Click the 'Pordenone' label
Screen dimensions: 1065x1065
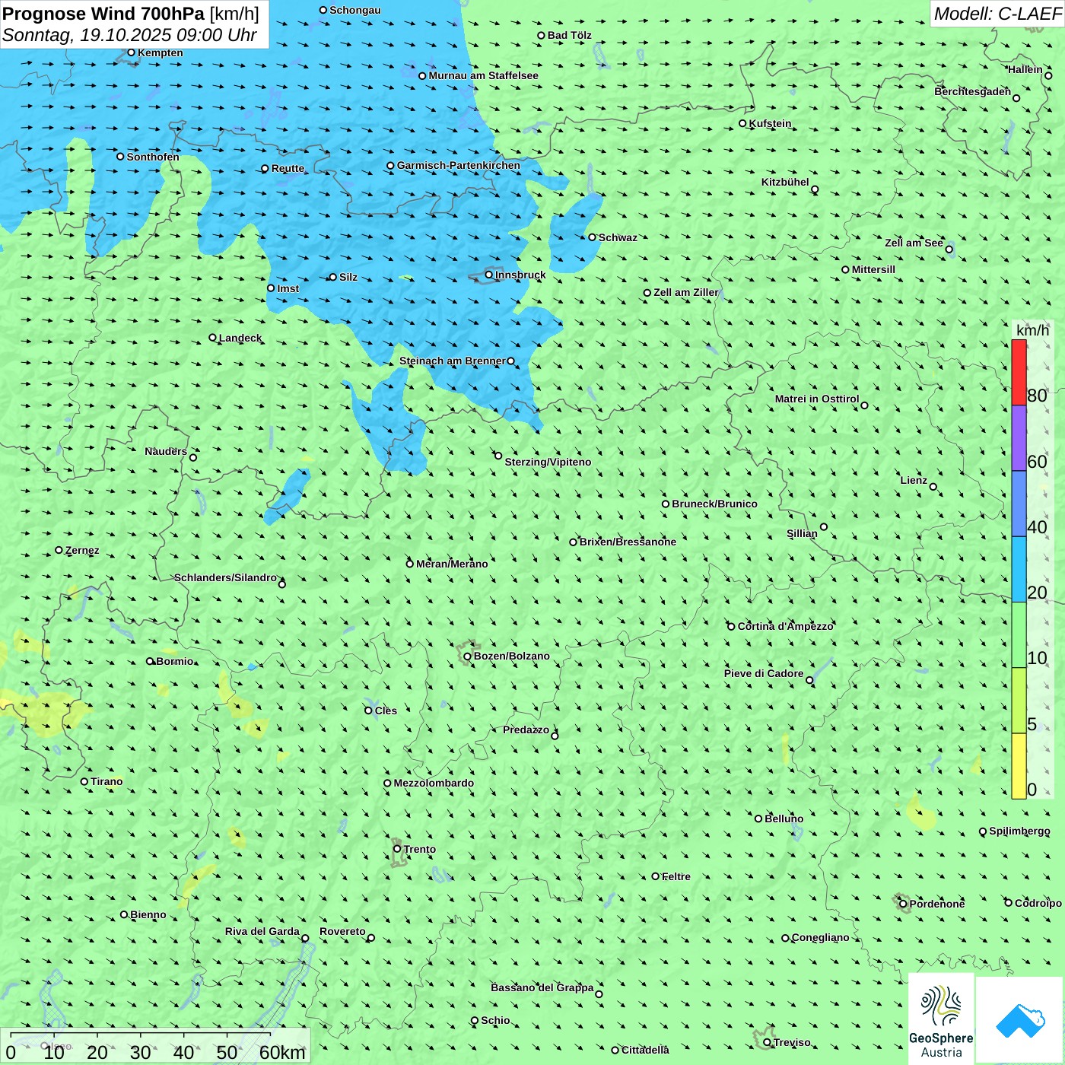(x=937, y=904)
